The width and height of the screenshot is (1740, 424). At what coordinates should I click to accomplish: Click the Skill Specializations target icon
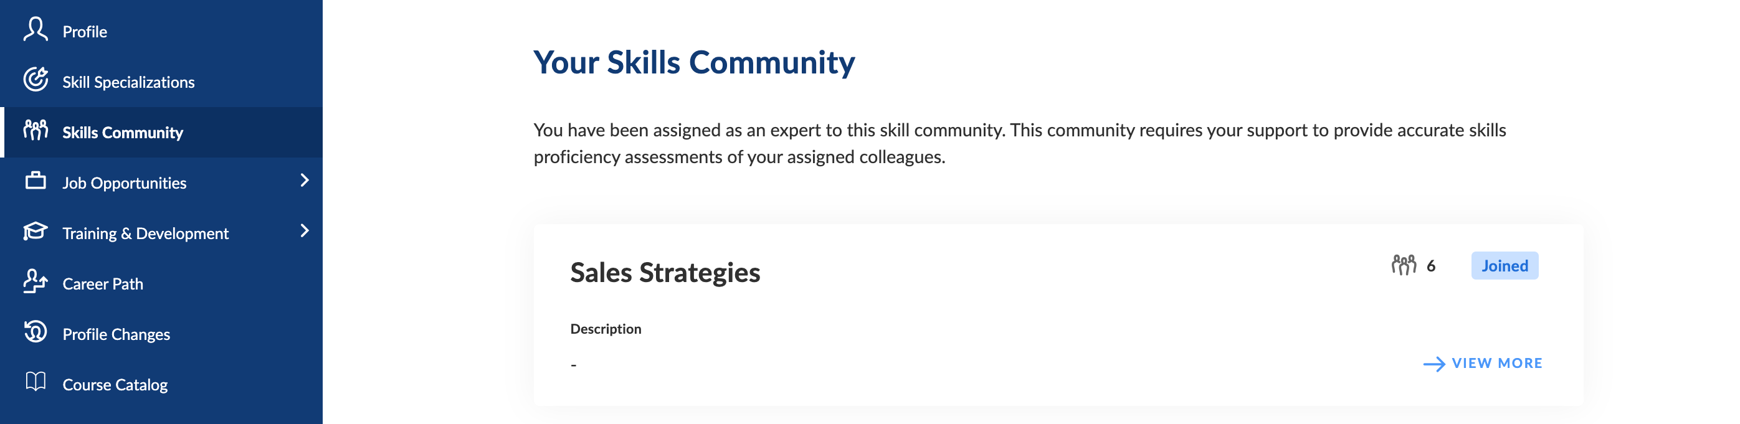pos(35,80)
